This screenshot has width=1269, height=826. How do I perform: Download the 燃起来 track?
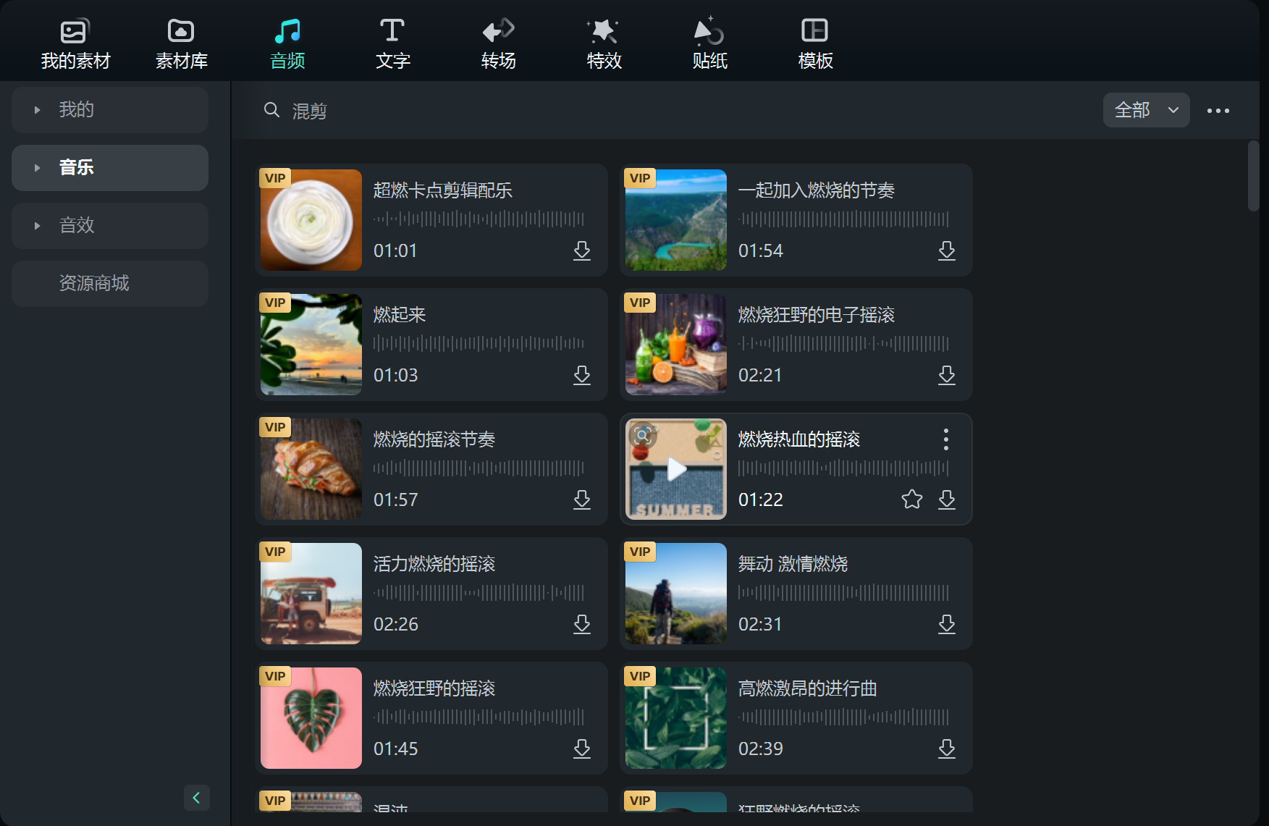[x=582, y=375]
